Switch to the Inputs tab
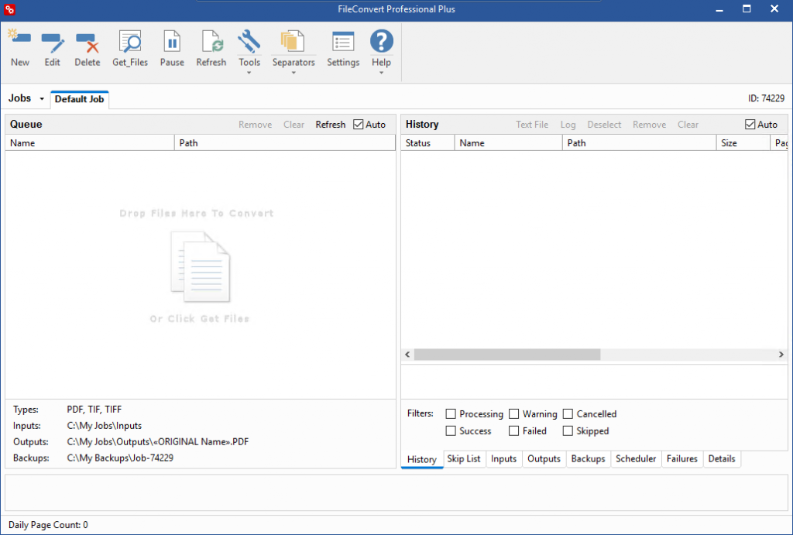 tap(503, 459)
